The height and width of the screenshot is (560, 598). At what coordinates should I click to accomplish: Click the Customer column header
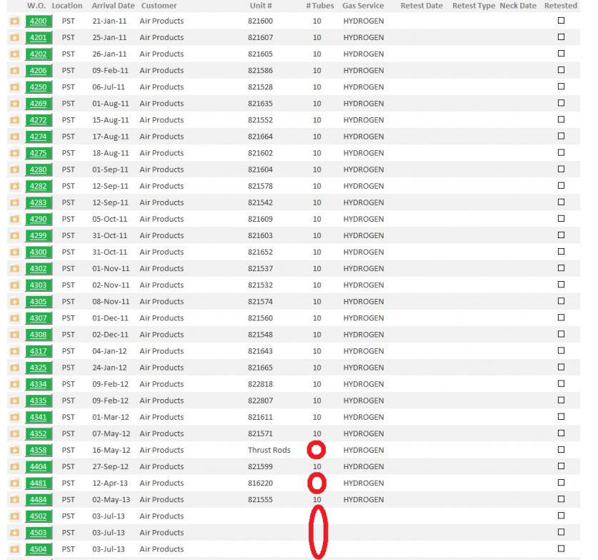click(x=159, y=6)
